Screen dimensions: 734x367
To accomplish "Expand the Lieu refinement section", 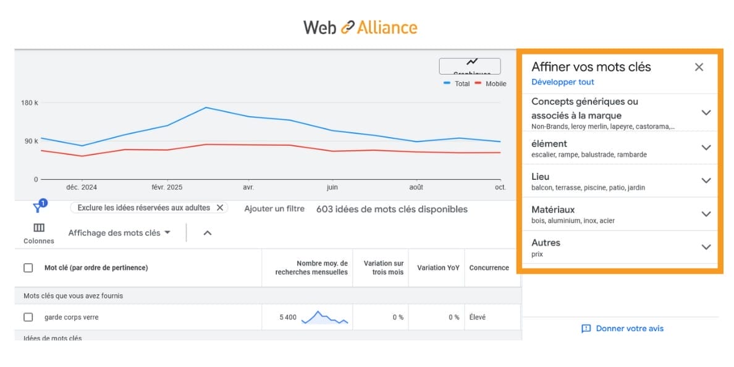I will coord(706,180).
